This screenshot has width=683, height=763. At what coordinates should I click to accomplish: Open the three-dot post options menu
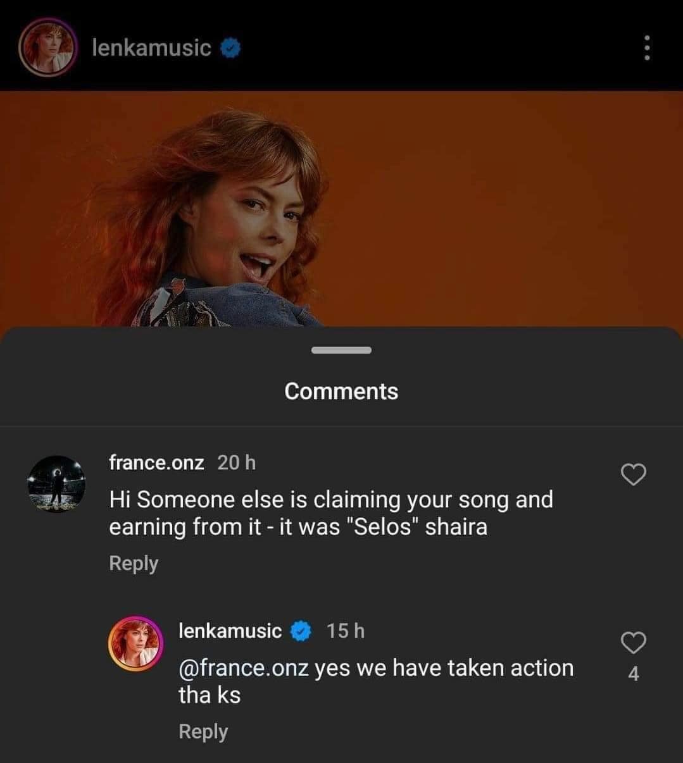[x=646, y=47]
